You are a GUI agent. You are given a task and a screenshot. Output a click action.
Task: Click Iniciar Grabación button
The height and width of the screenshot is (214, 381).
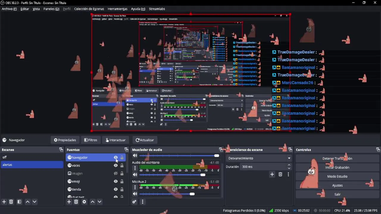[337, 167]
